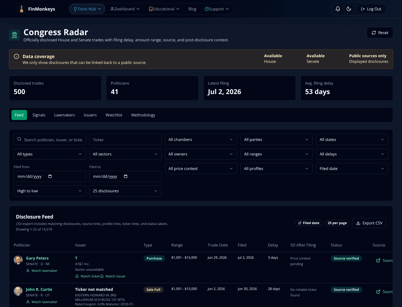This screenshot has height=307, width=402.
Task: Expand the All types dropdown
Action: (x=50, y=154)
